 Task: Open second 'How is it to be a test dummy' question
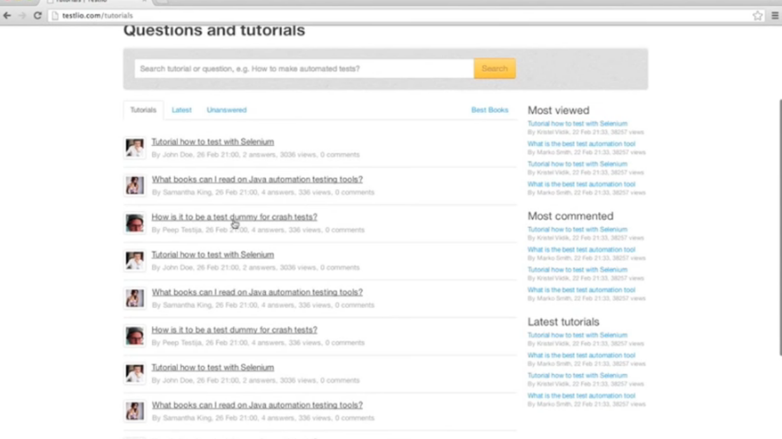click(234, 330)
